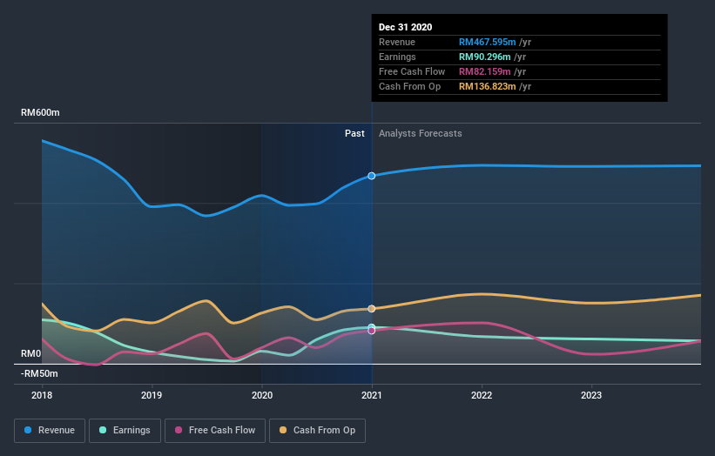Click the Revenue label in the tooltip
The width and height of the screenshot is (715, 456).
397,42
